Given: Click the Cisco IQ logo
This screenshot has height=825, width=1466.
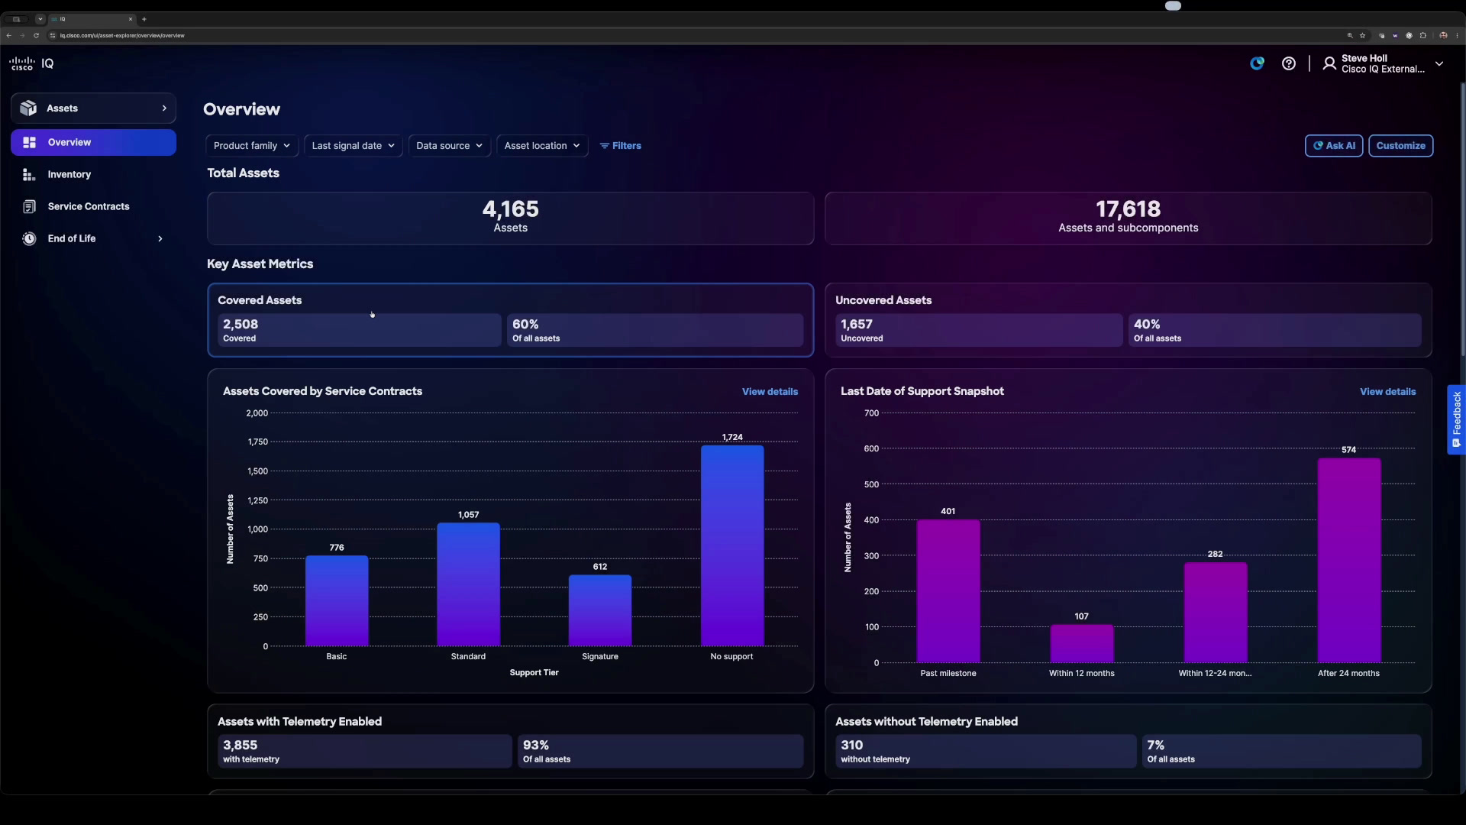Looking at the screenshot, I should [x=31, y=63].
